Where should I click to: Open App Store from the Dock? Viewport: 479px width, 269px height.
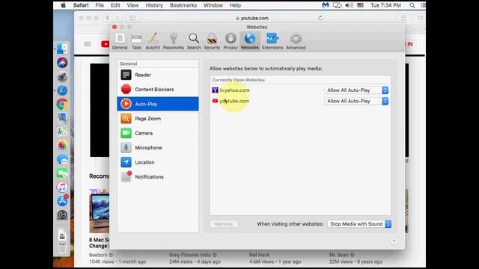tap(62, 201)
